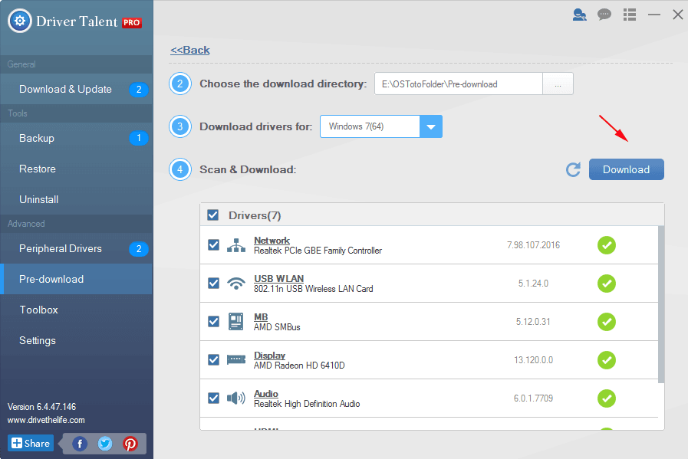
Task: Click the Display card icon
Action: pos(236,360)
